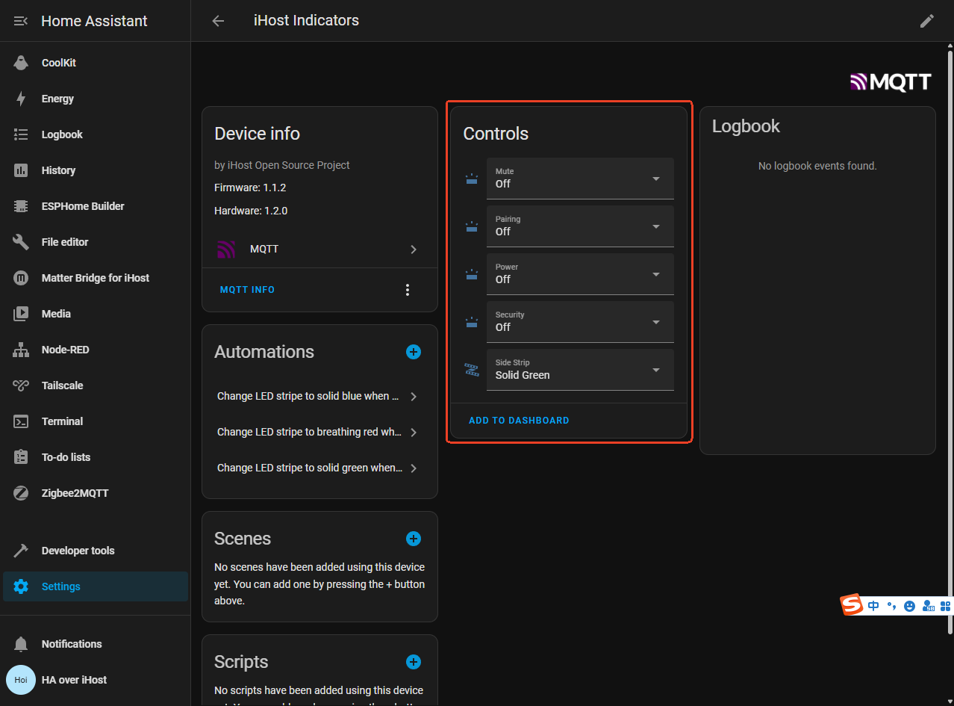Click the ADD TO DASHBOARD button
This screenshot has width=954, height=706.
point(519,421)
